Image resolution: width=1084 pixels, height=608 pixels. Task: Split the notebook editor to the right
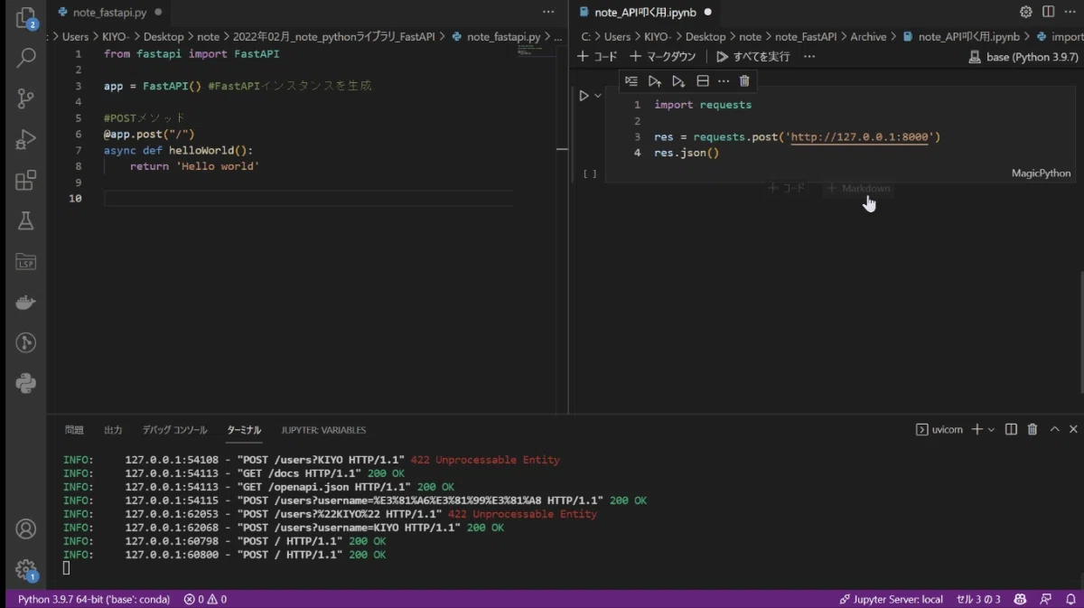coord(1048,12)
